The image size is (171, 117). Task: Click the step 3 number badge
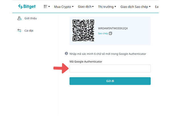tap(66, 54)
